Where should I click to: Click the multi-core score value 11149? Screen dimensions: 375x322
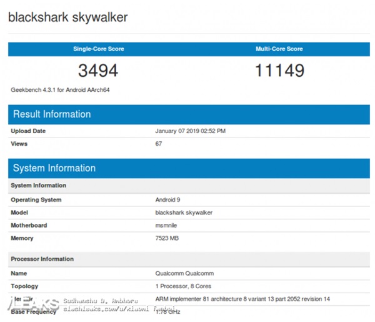(279, 71)
